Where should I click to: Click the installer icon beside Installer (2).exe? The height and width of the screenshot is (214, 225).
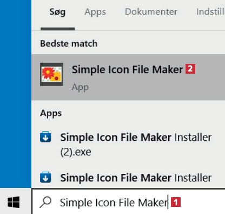[x=45, y=137]
